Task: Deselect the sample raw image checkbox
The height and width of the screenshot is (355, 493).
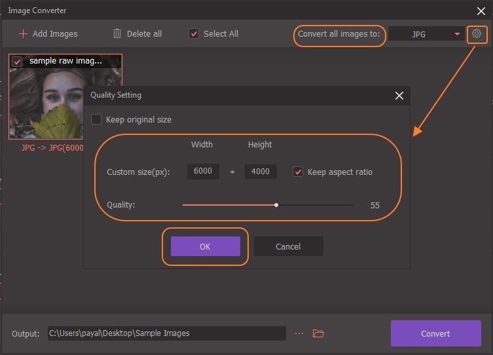Action: click(x=18, y=62)
